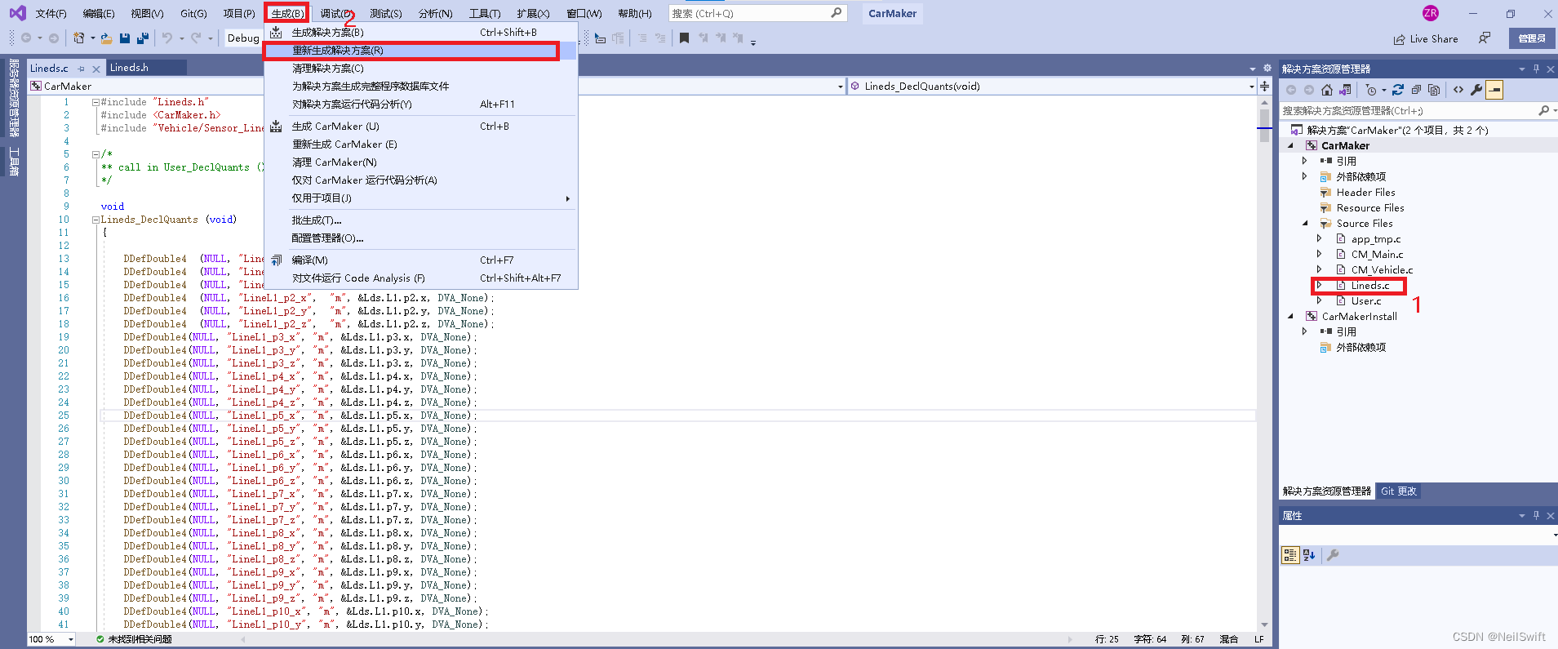Switch views using the Solution Explorer views icon
The width and height of the screenshot is (1558, 649).
(1345, 90)
